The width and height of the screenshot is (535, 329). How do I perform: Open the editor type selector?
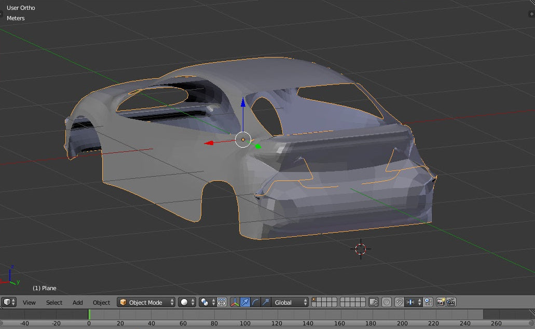[9, 302]
